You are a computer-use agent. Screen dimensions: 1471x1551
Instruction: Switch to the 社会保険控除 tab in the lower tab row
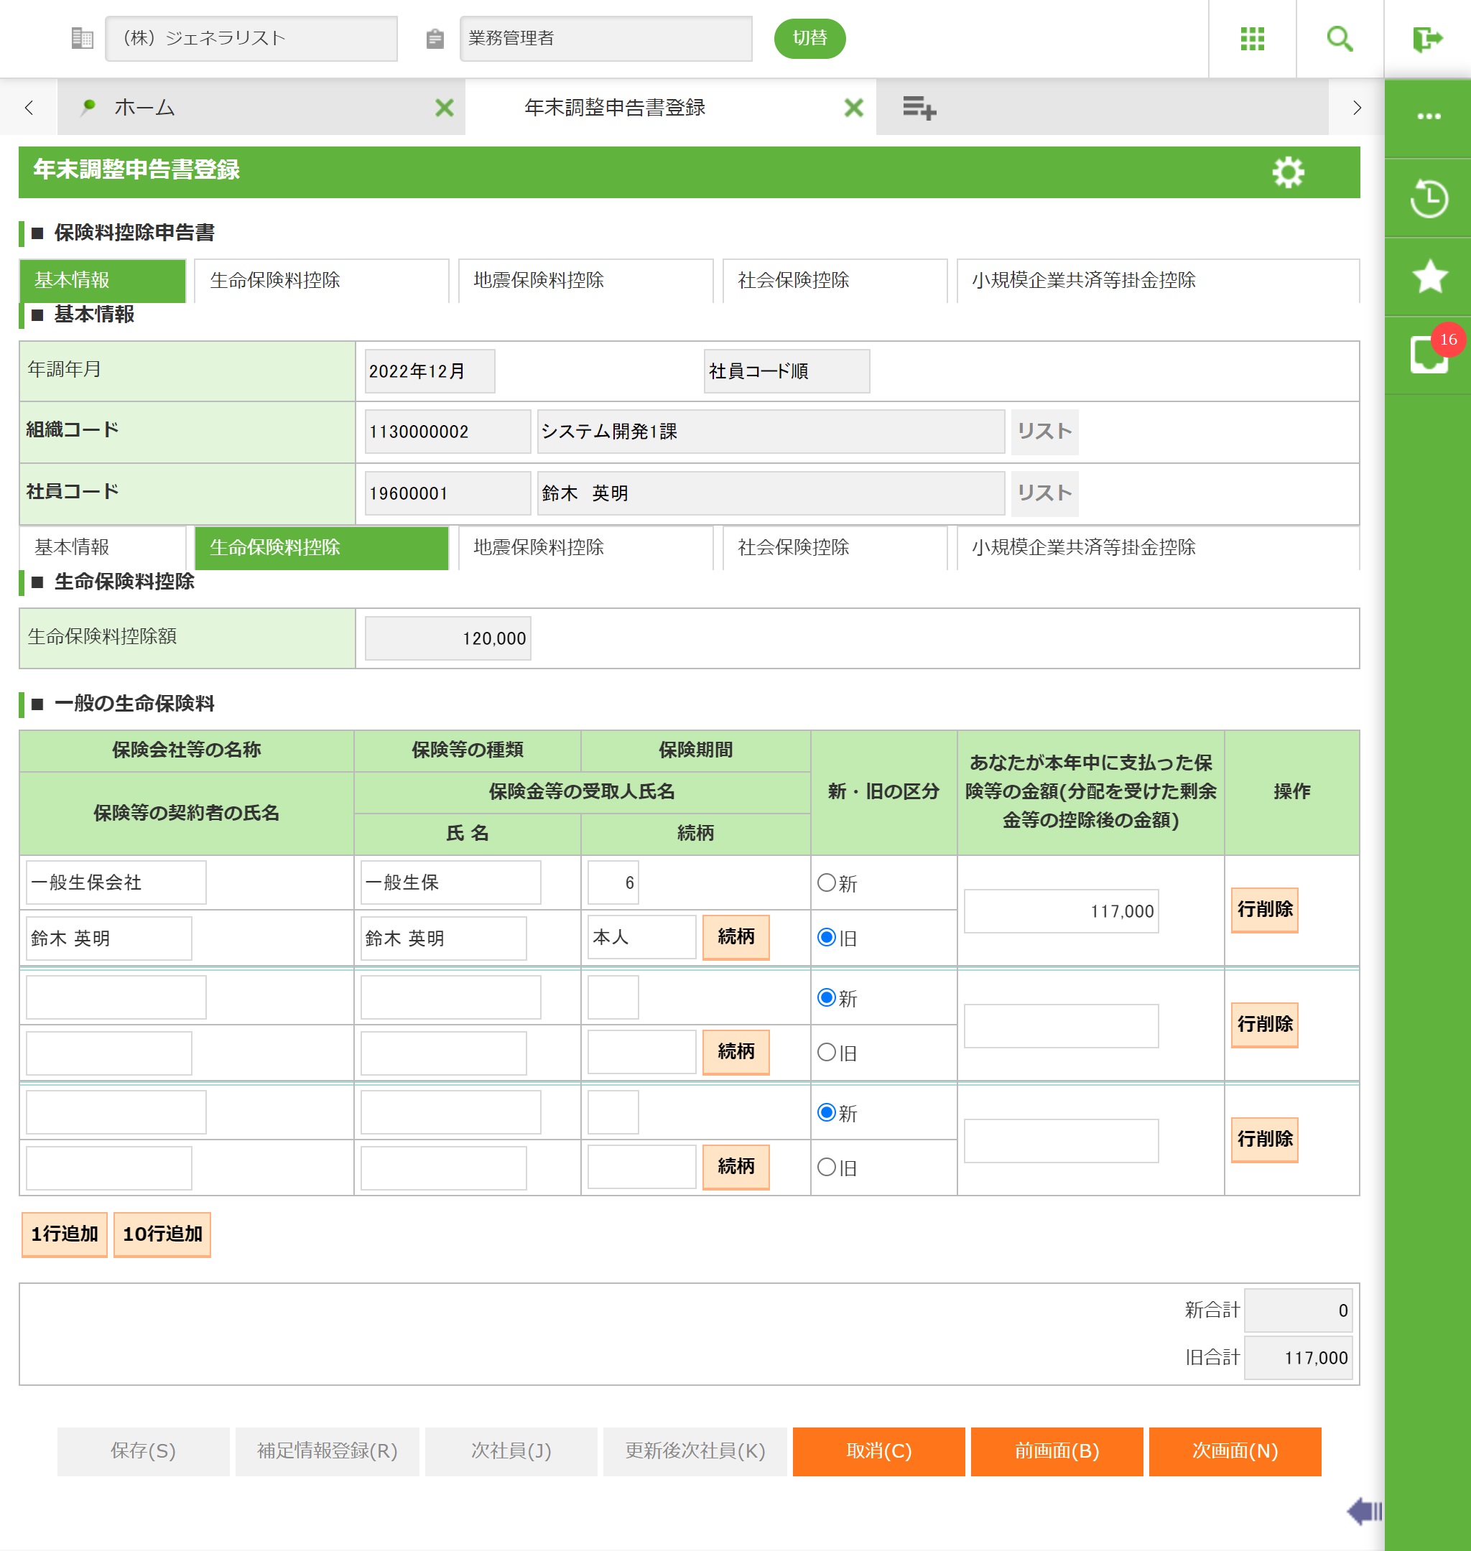pyautogui.click(x=833, y=547)
